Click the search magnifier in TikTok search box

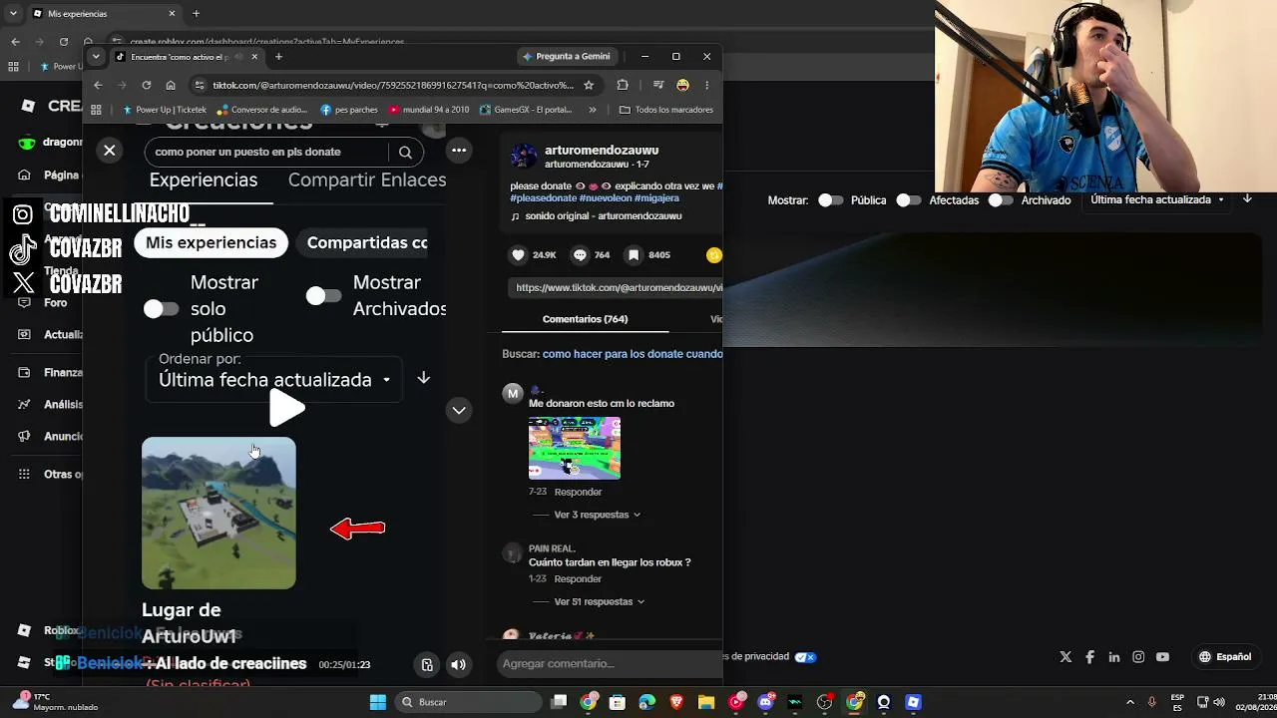tap(405, 153)
